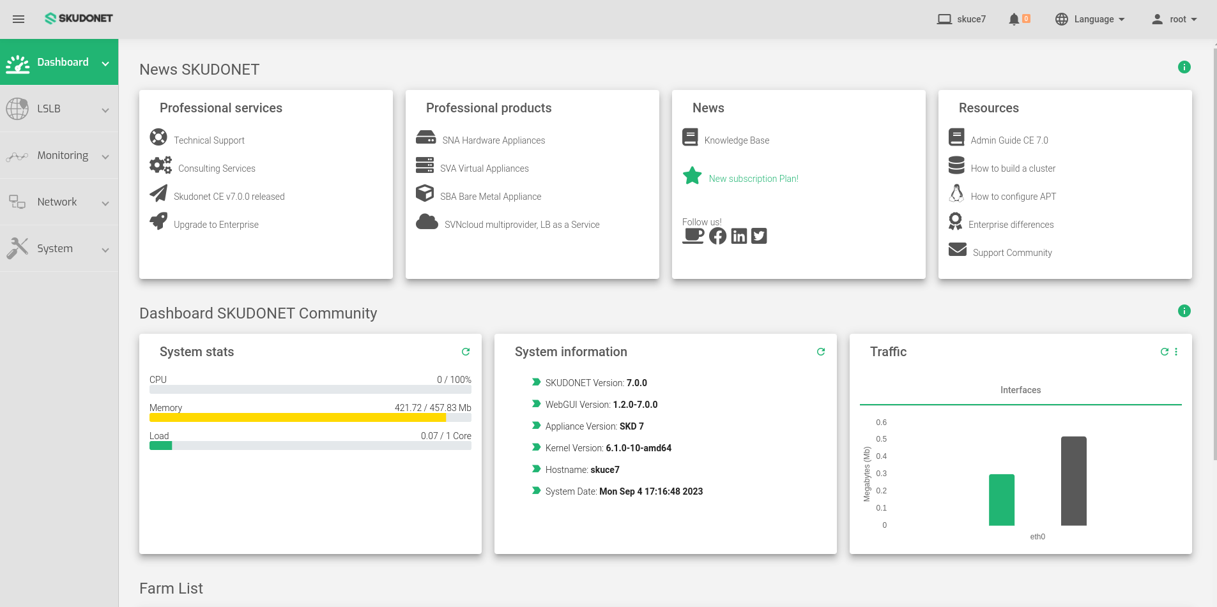Refresh the System information panel
Image resolution: width=1217 pixels, height=607 pixels.
pyautogui.click(x=821, y=352)
